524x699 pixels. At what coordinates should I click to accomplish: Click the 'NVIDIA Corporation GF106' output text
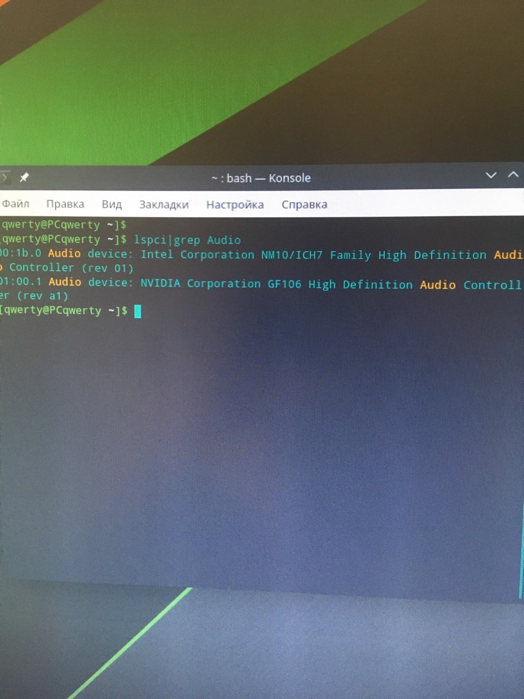click(221, 283)
